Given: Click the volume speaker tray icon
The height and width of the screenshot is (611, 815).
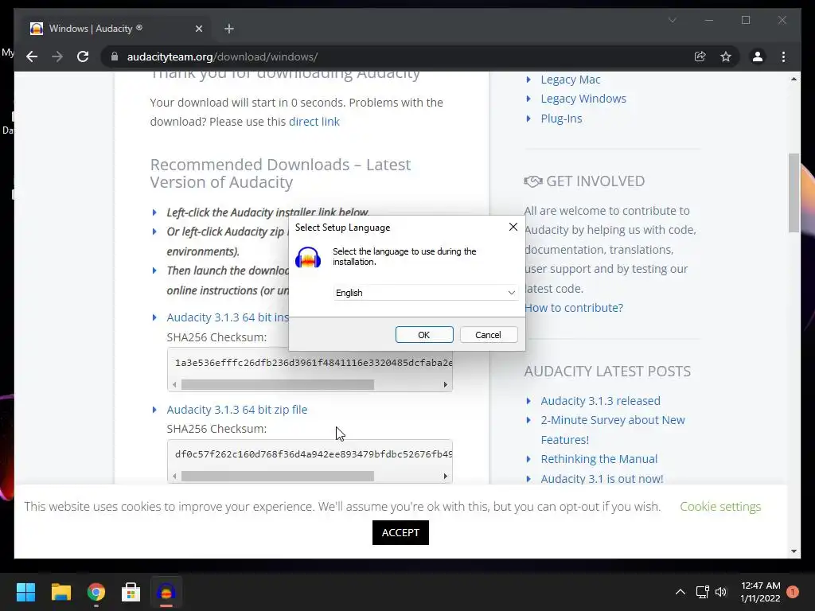Looking at the screenshot, I should [721, 592].
